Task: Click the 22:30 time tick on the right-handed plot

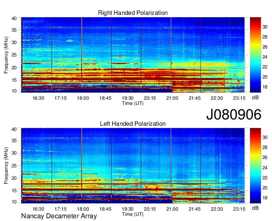Action: (x=217, y=98)
